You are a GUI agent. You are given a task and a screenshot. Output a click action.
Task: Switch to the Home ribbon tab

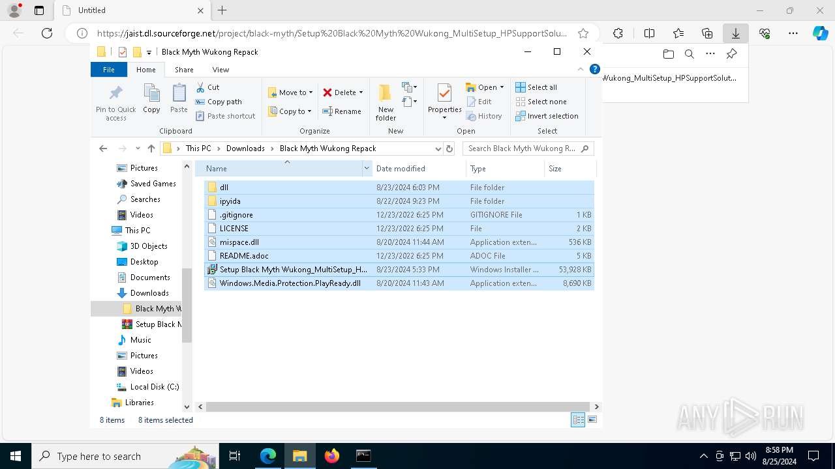click(x=146, y=70)
